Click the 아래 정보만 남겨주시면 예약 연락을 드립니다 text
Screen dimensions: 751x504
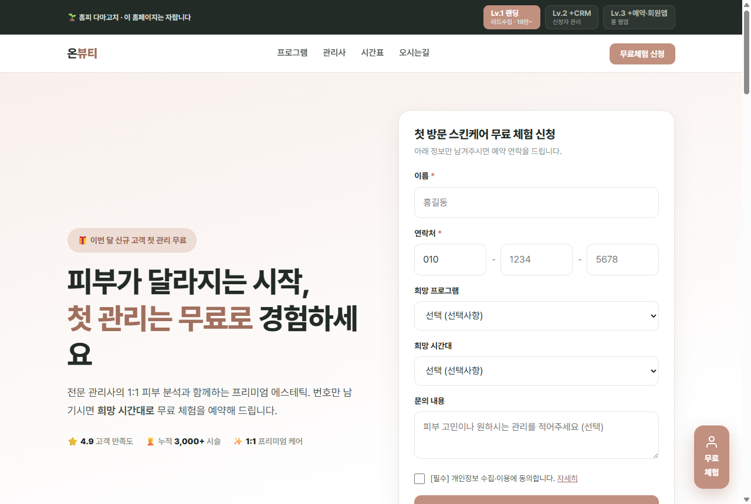488,151
